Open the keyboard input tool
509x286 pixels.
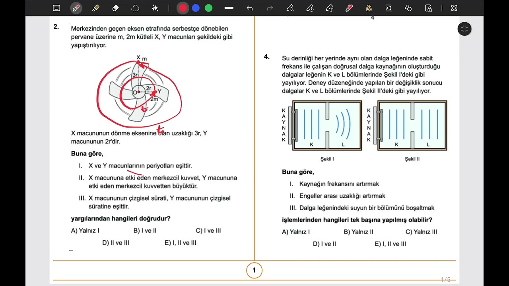click(x=56, y=8)
